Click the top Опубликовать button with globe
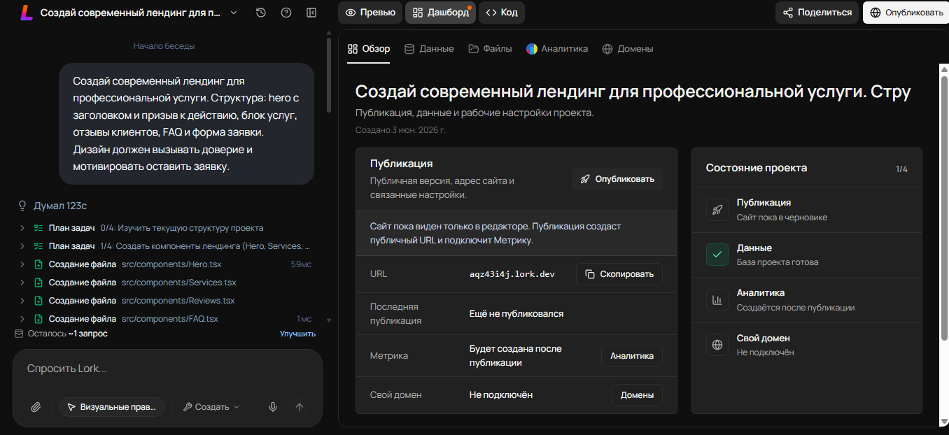The width and height of the screenshot is (949, 435). coord(906,13)
